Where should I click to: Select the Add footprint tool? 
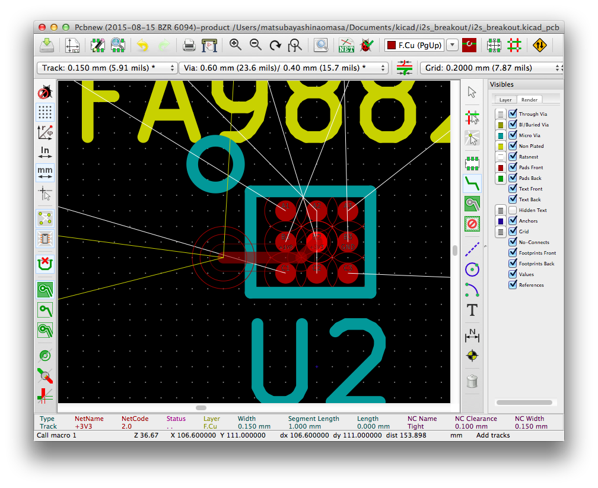pos(472,163)
